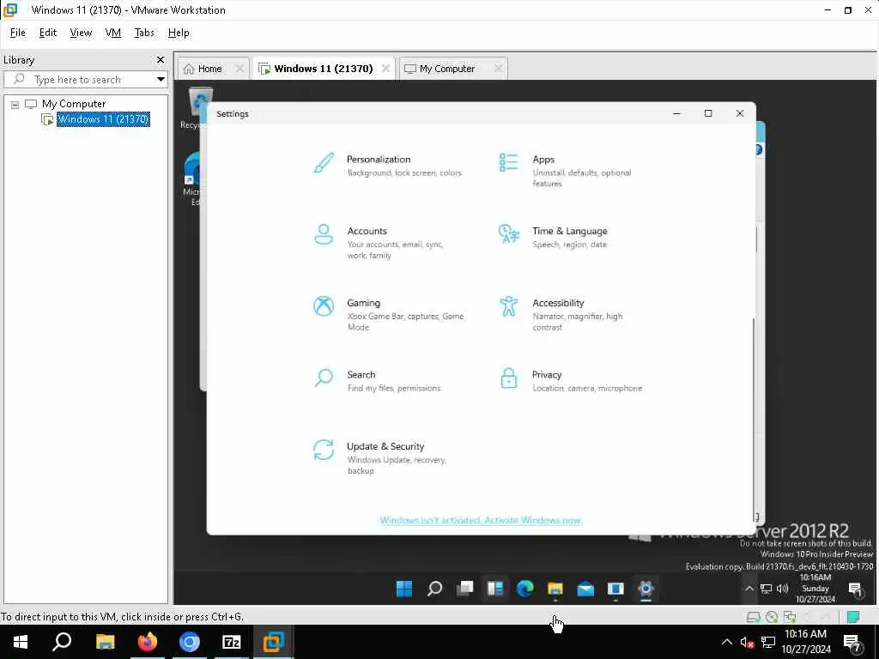Screen dimensions: 879x659
Task: Click the Privacy category title
Action: click(547, 374)
